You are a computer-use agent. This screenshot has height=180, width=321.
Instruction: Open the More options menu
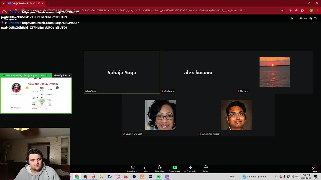click(206, 169)
